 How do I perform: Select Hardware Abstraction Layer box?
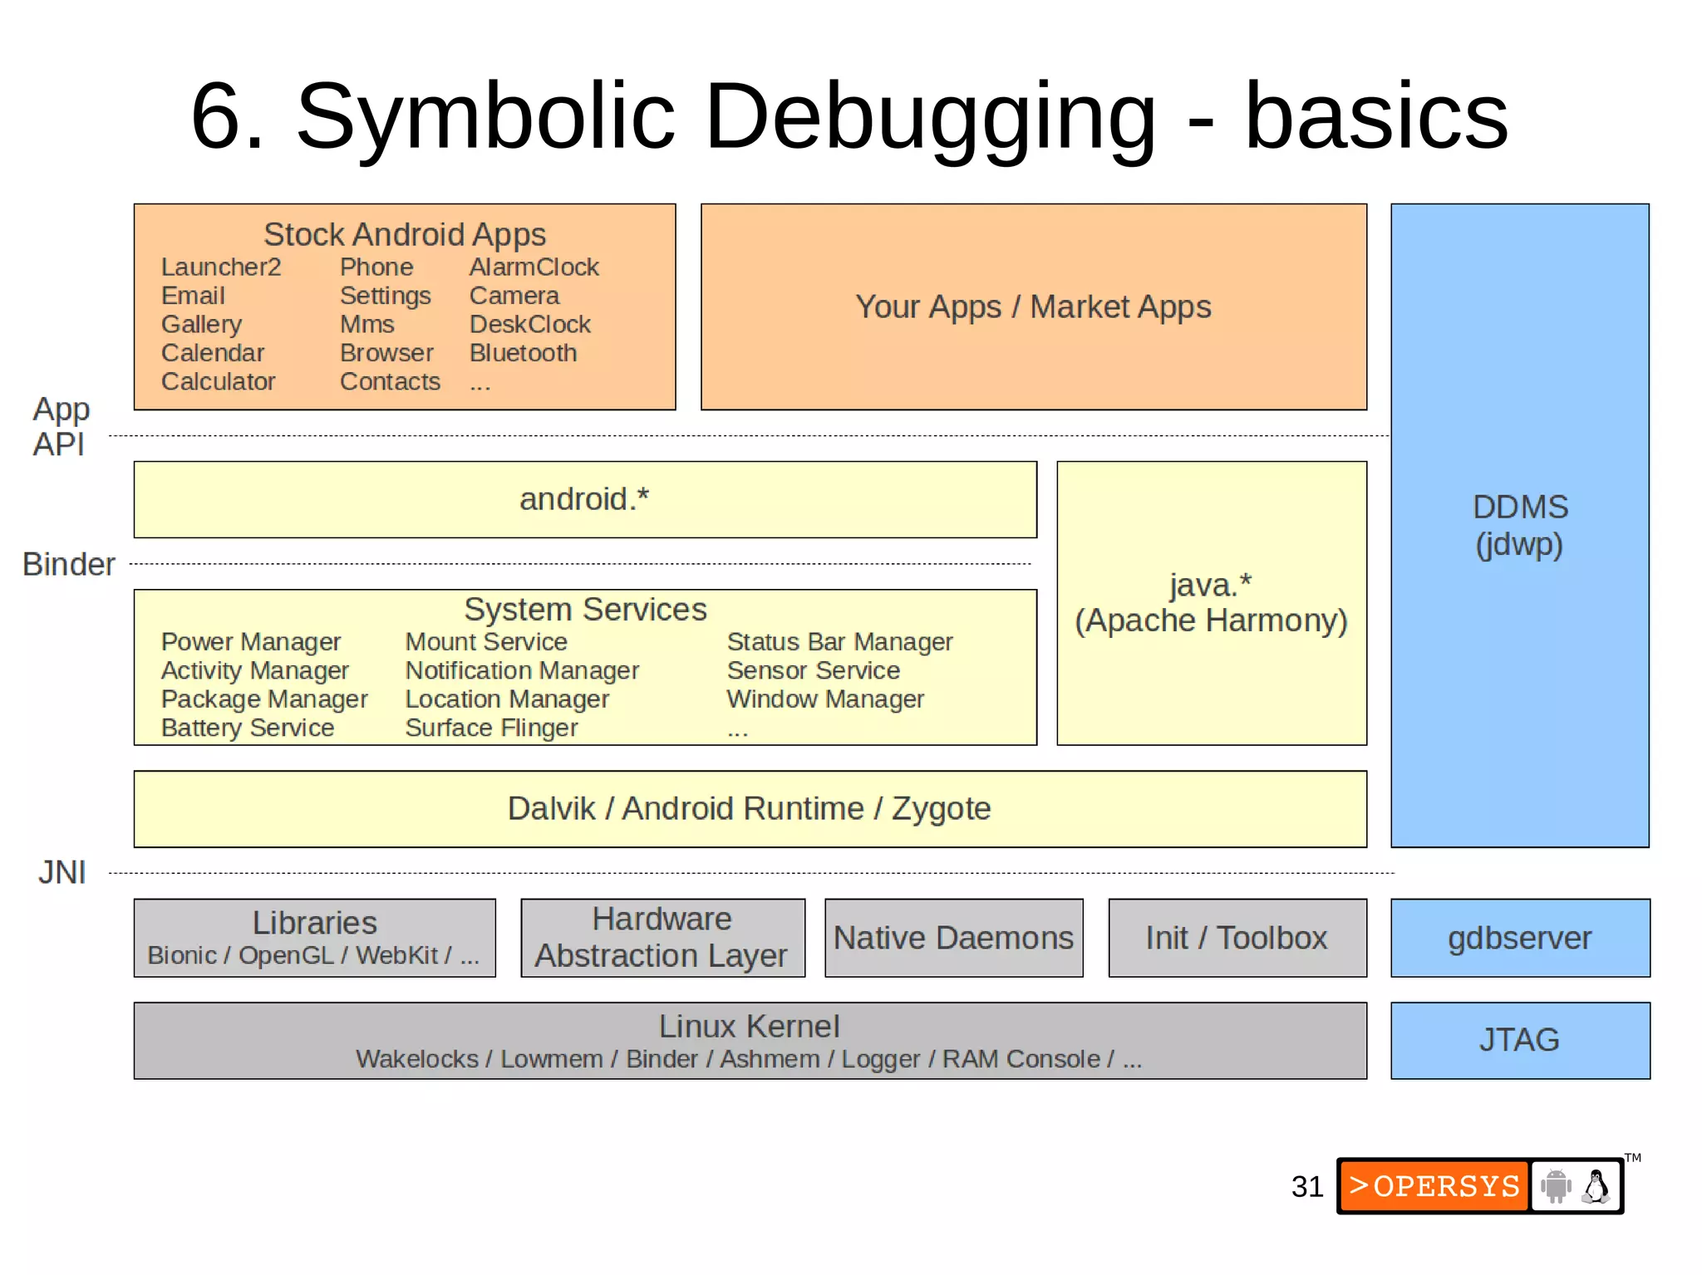click(x=662, y=937)
